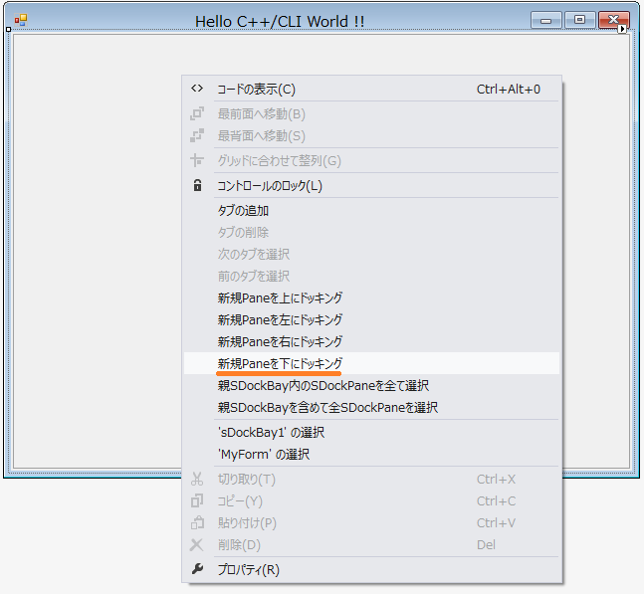Select 削除(D) menu entry
This screenshot has width=644, height=594.
(x=371, y=544)
